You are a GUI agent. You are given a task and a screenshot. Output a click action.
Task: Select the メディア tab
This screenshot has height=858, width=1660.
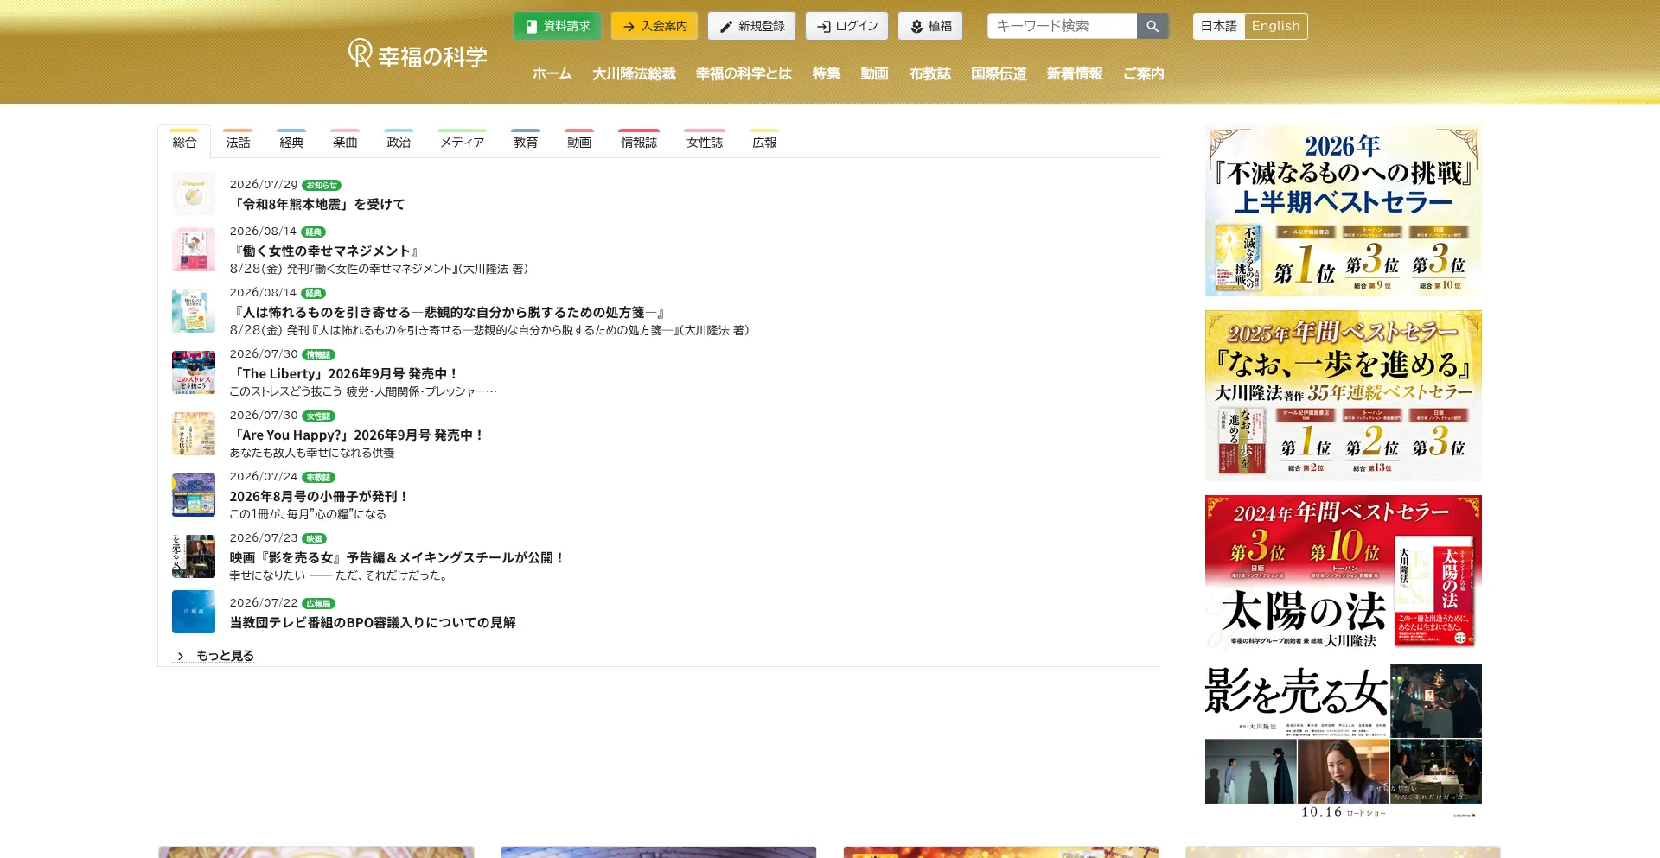(462, 142)
